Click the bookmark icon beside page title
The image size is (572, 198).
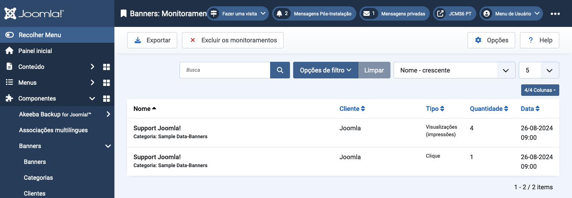pyautogui.click(x=124, y=13)
